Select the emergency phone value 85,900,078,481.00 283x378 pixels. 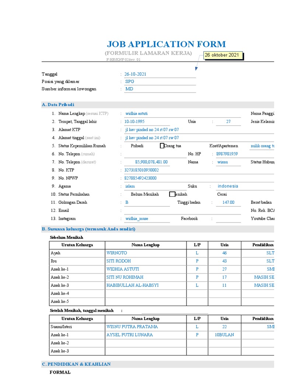pos(151,162)
